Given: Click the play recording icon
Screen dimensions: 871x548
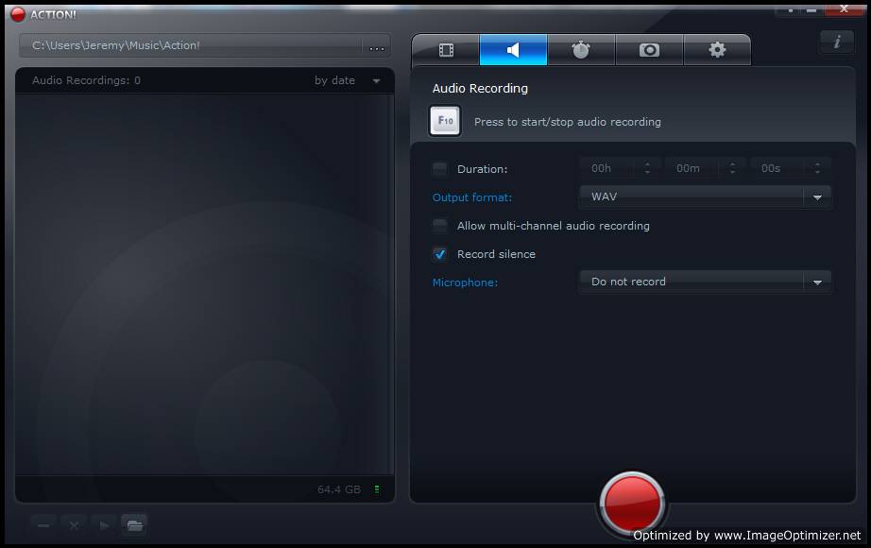Looking at the screenshot, I should (x=104, y=525).
